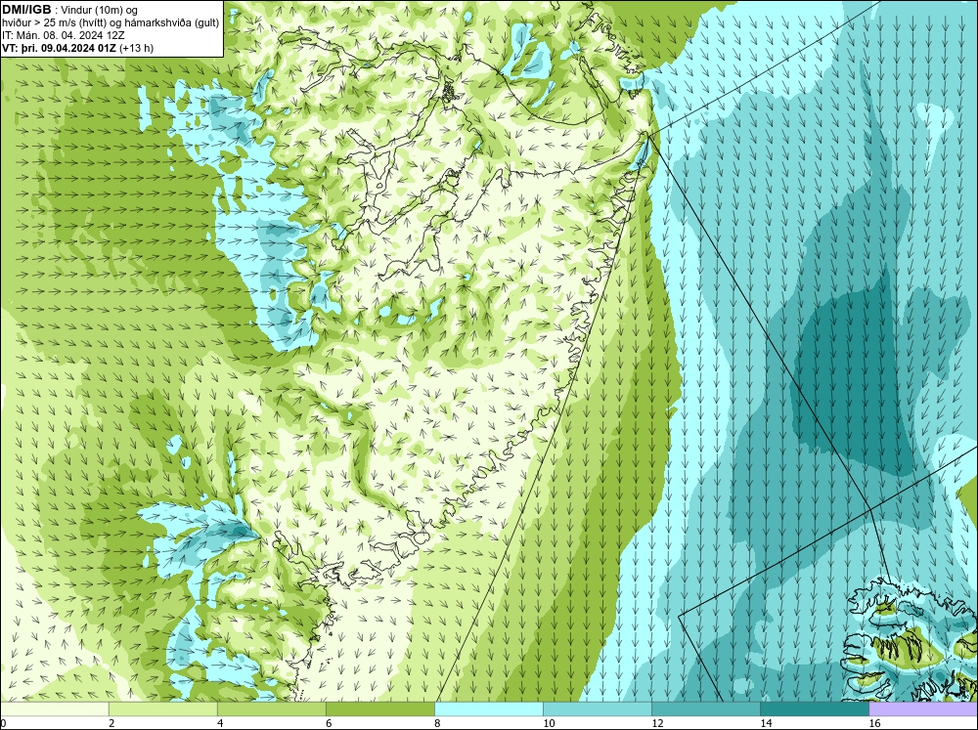Click the 'VT: þri. 09.04.2024 01Z' valid time
The height and width of the screenshot is (730, 978).
(60, 48)
